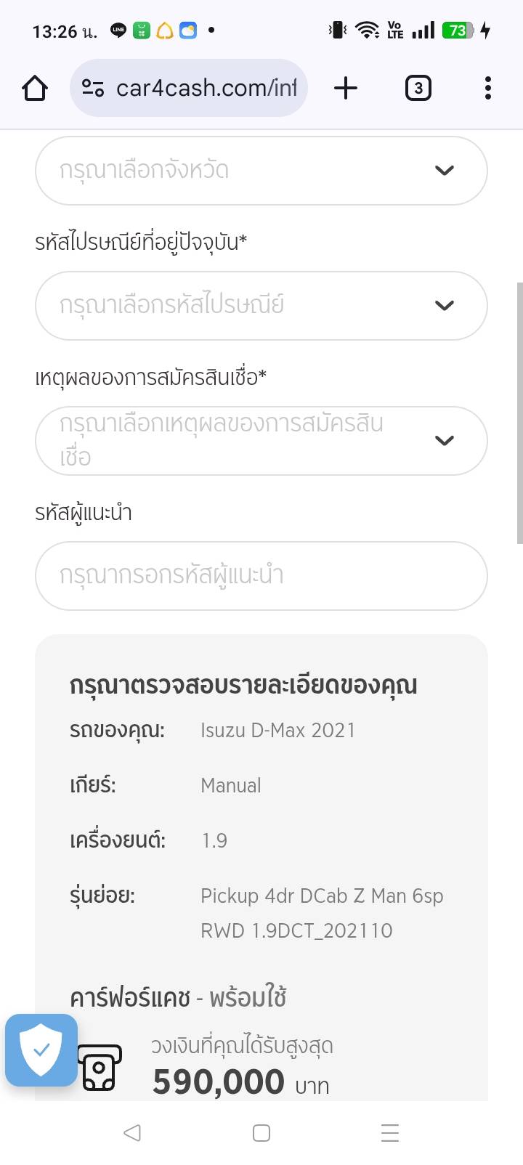
Task: Click the referral code input field
Action: [261, 576]
